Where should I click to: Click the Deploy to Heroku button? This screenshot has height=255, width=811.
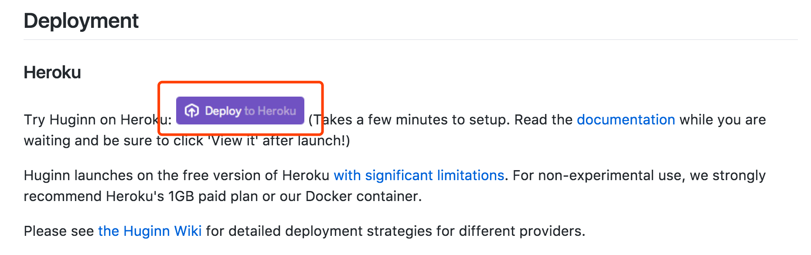point(240,111)
